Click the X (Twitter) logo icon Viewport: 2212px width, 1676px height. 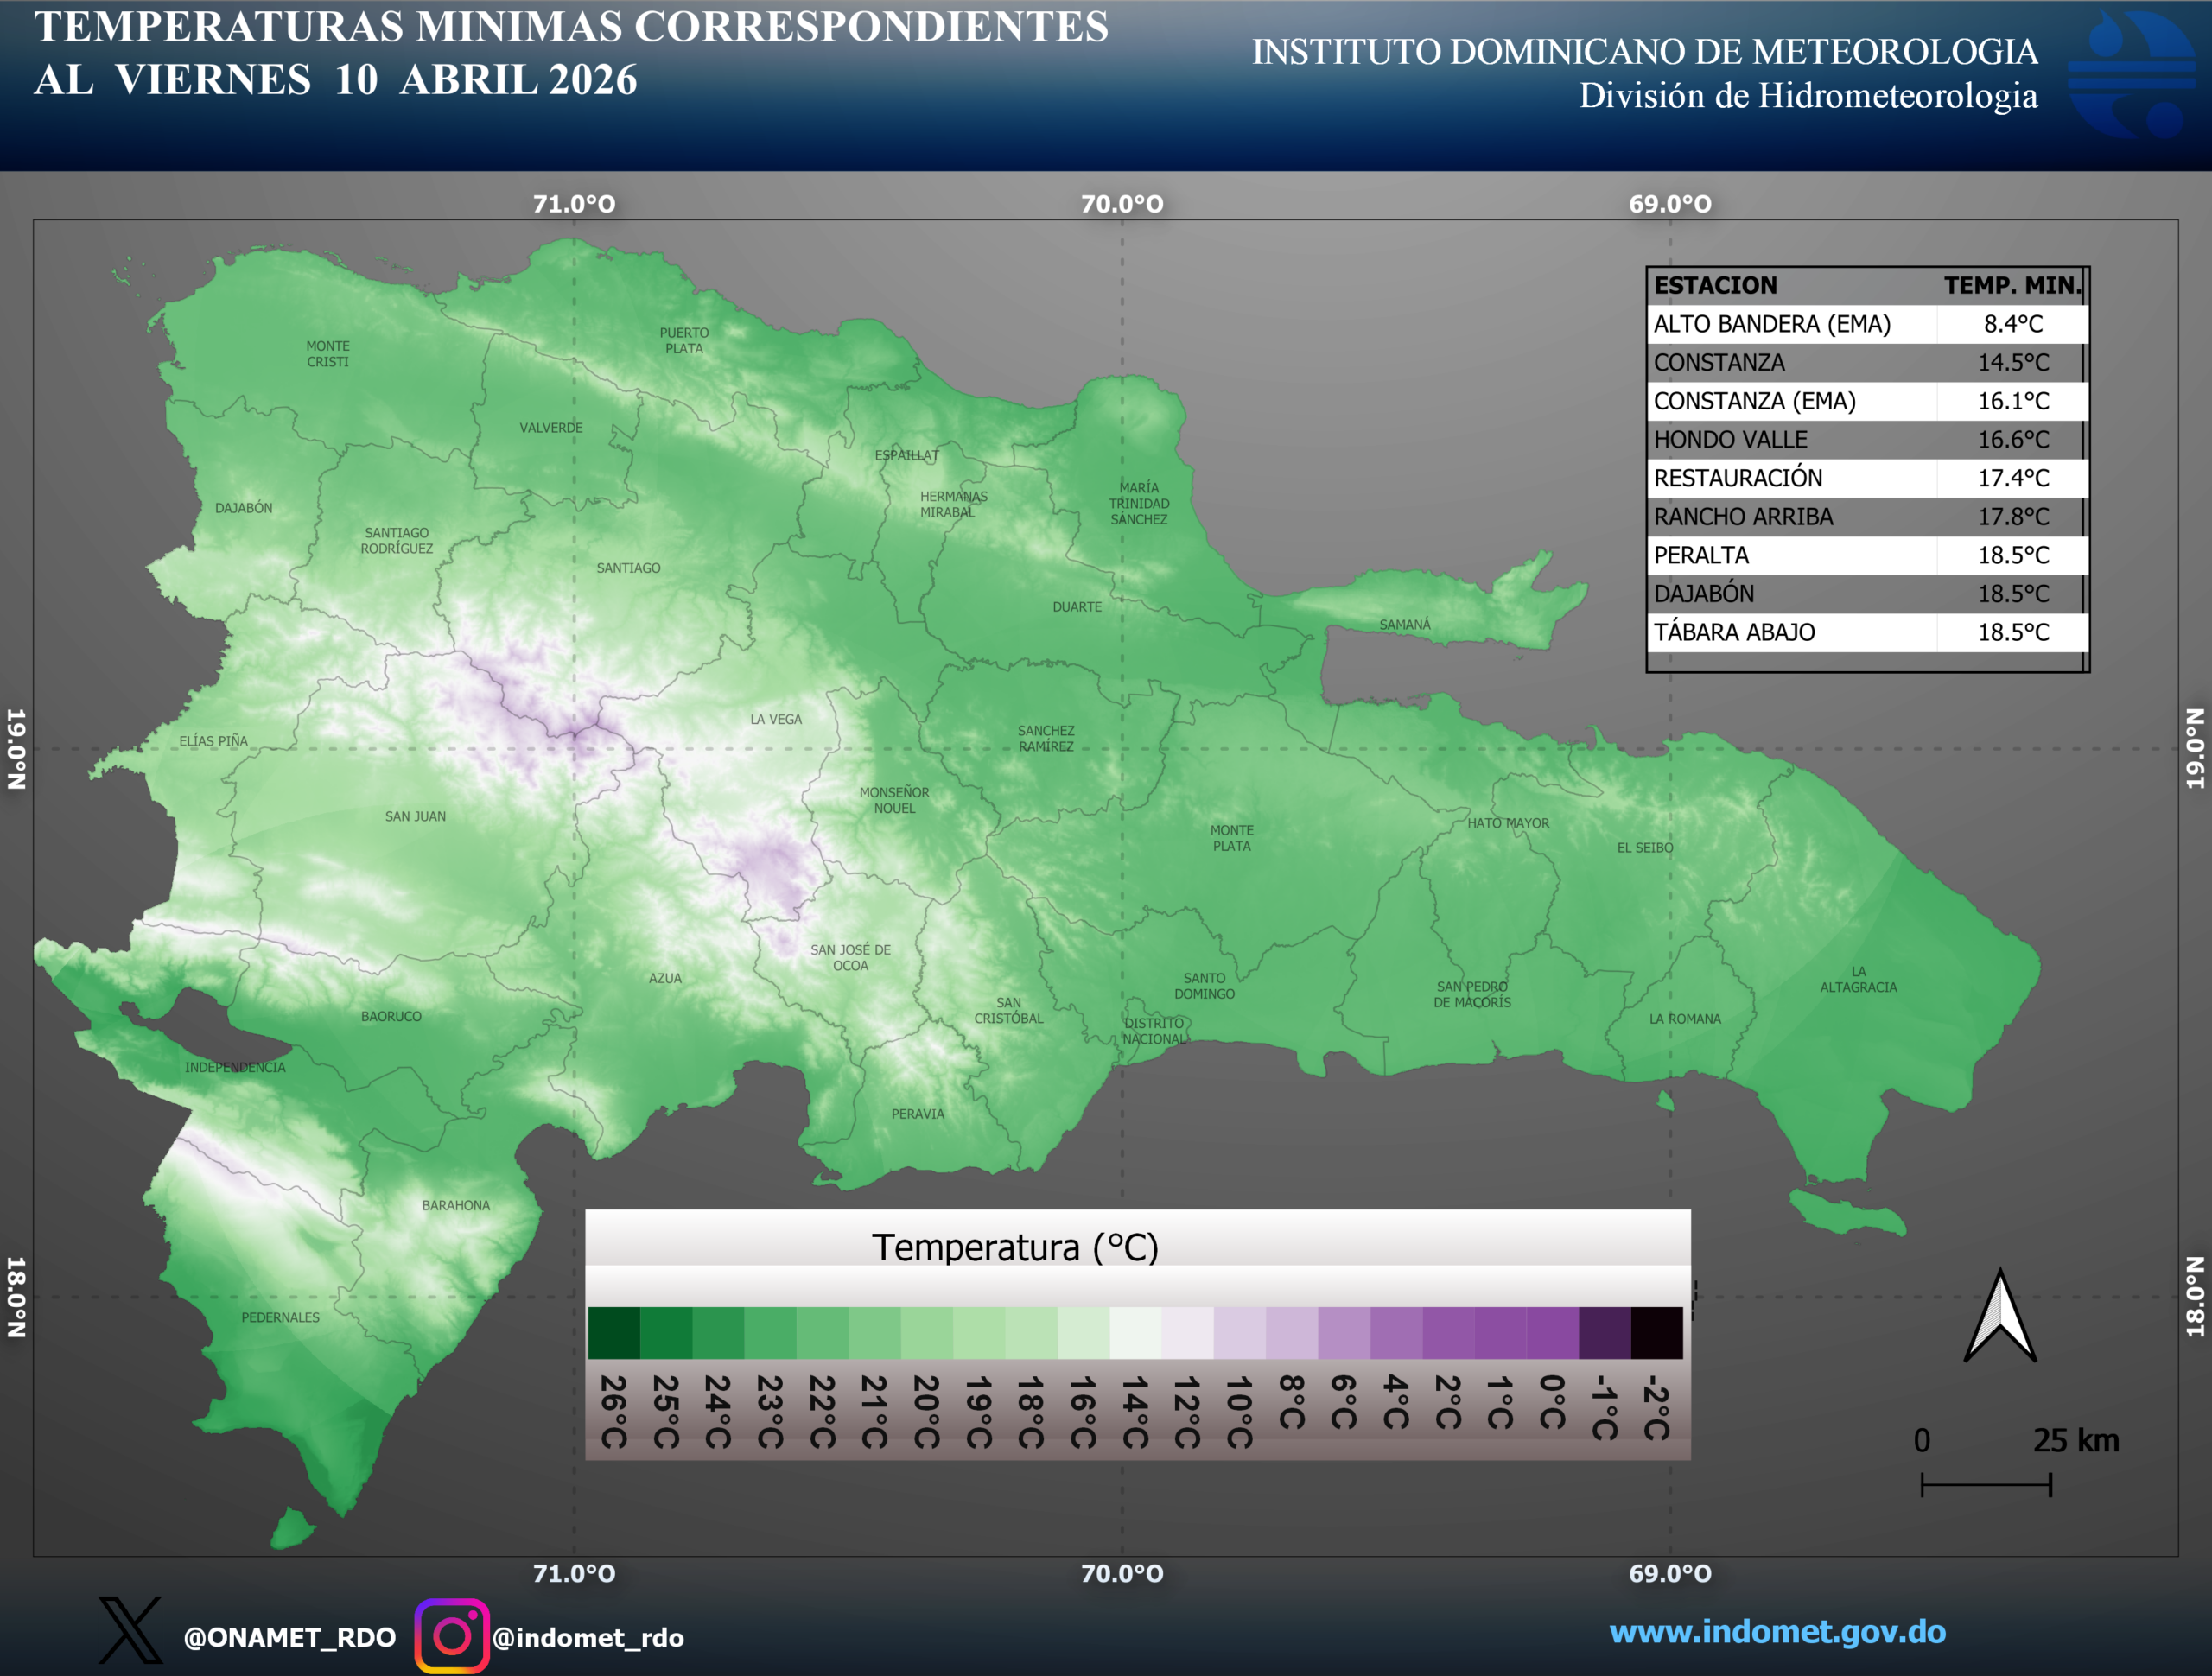(x=130, y=1632)
